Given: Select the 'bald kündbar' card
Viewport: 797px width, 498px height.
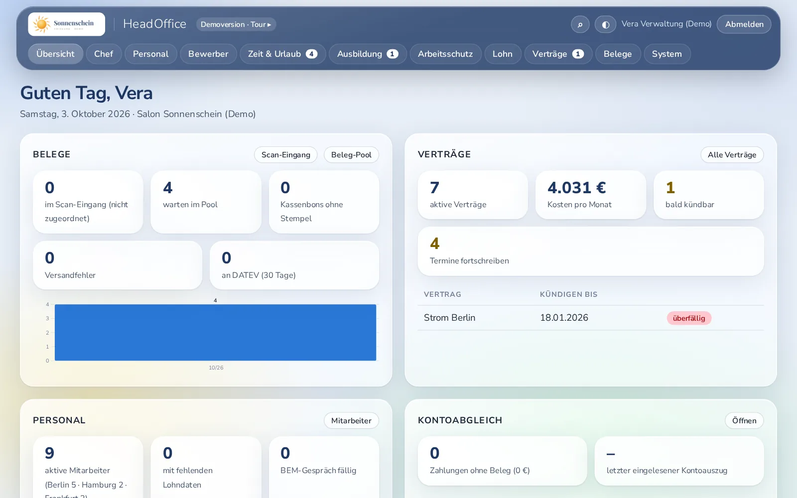Looking at the screenshot, I should tap(709, 195).
